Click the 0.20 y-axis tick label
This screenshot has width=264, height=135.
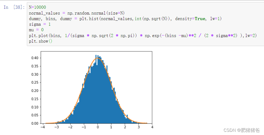pos(35,91)
